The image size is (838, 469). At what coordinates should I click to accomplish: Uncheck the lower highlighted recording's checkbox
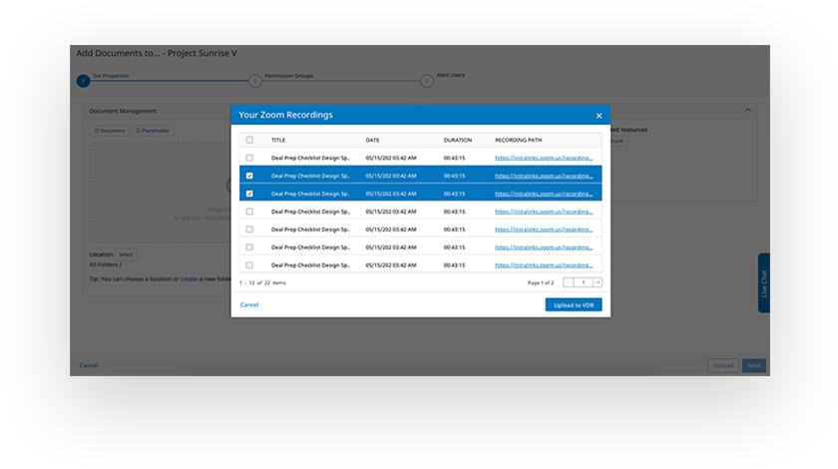[249, 194]
